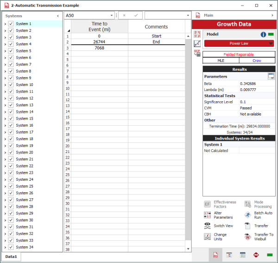Open the Power Law model dropdown

[x=271, y=43]
